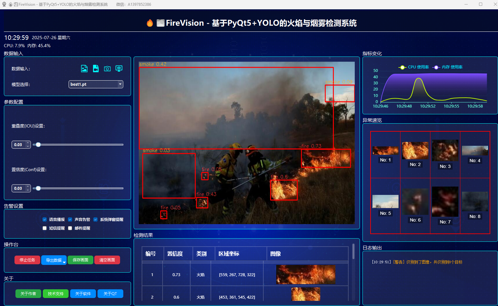Viewport: 498px width, 306px height.
Task: Disable the 语音播报 checkbox
Action: (45, 220)
